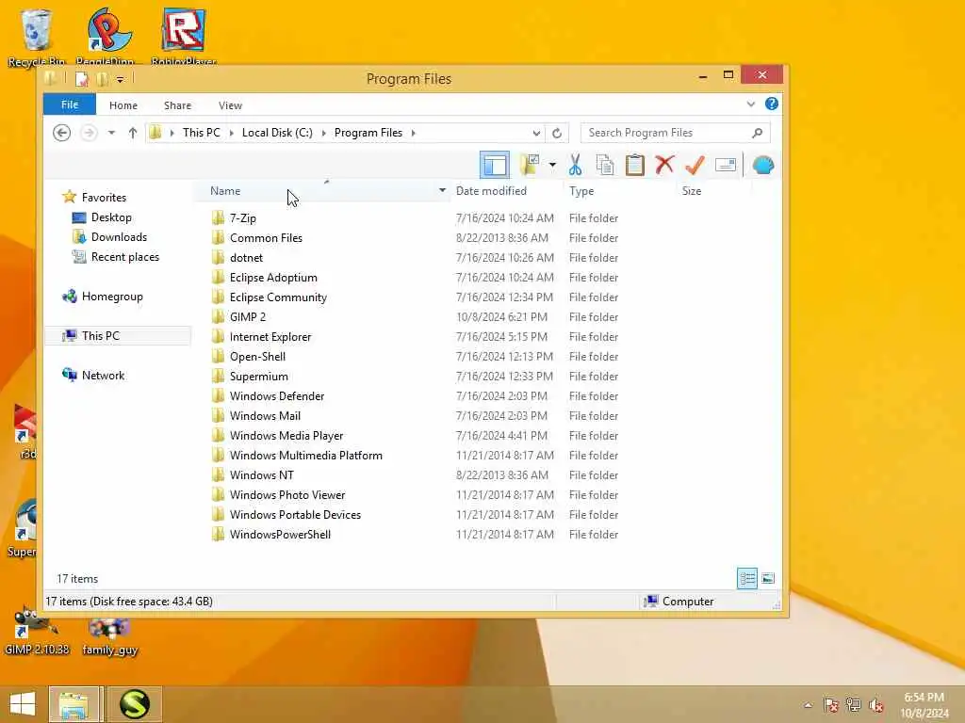This screenshot has height=723, width=965.
Task: Switch to the Home ribbon tab
Action: [123, 105]
